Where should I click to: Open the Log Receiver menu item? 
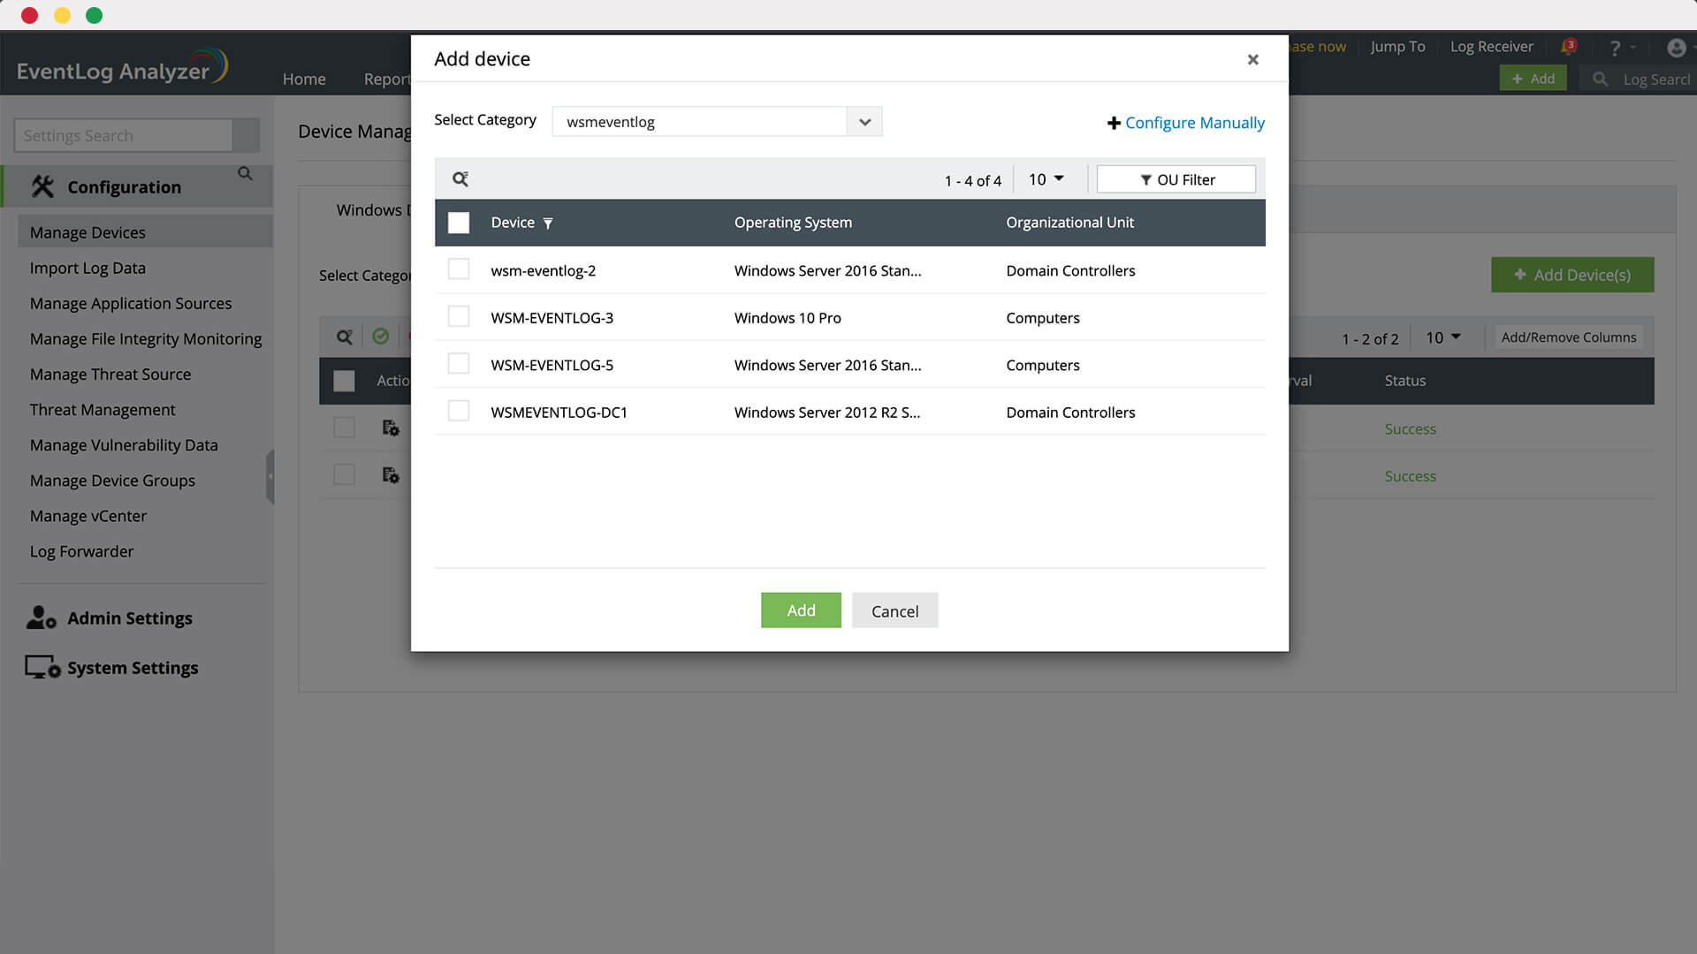pos(1491,47)
